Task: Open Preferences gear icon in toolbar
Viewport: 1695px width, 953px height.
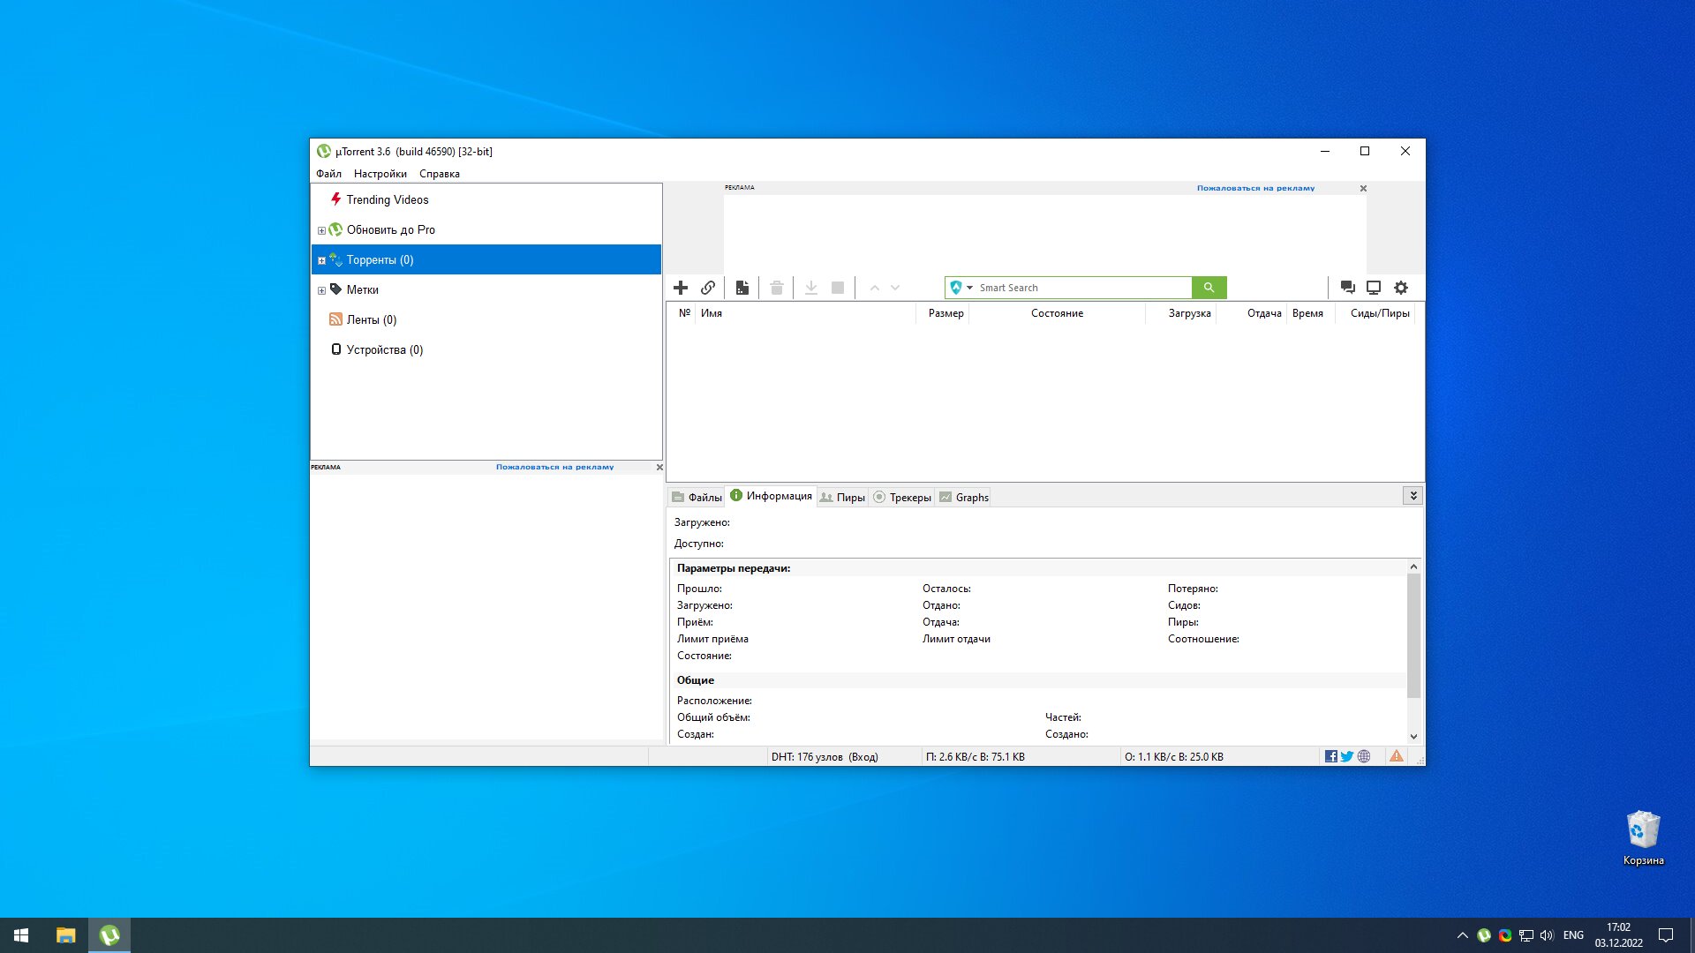Action: [x=1401, y=288]
